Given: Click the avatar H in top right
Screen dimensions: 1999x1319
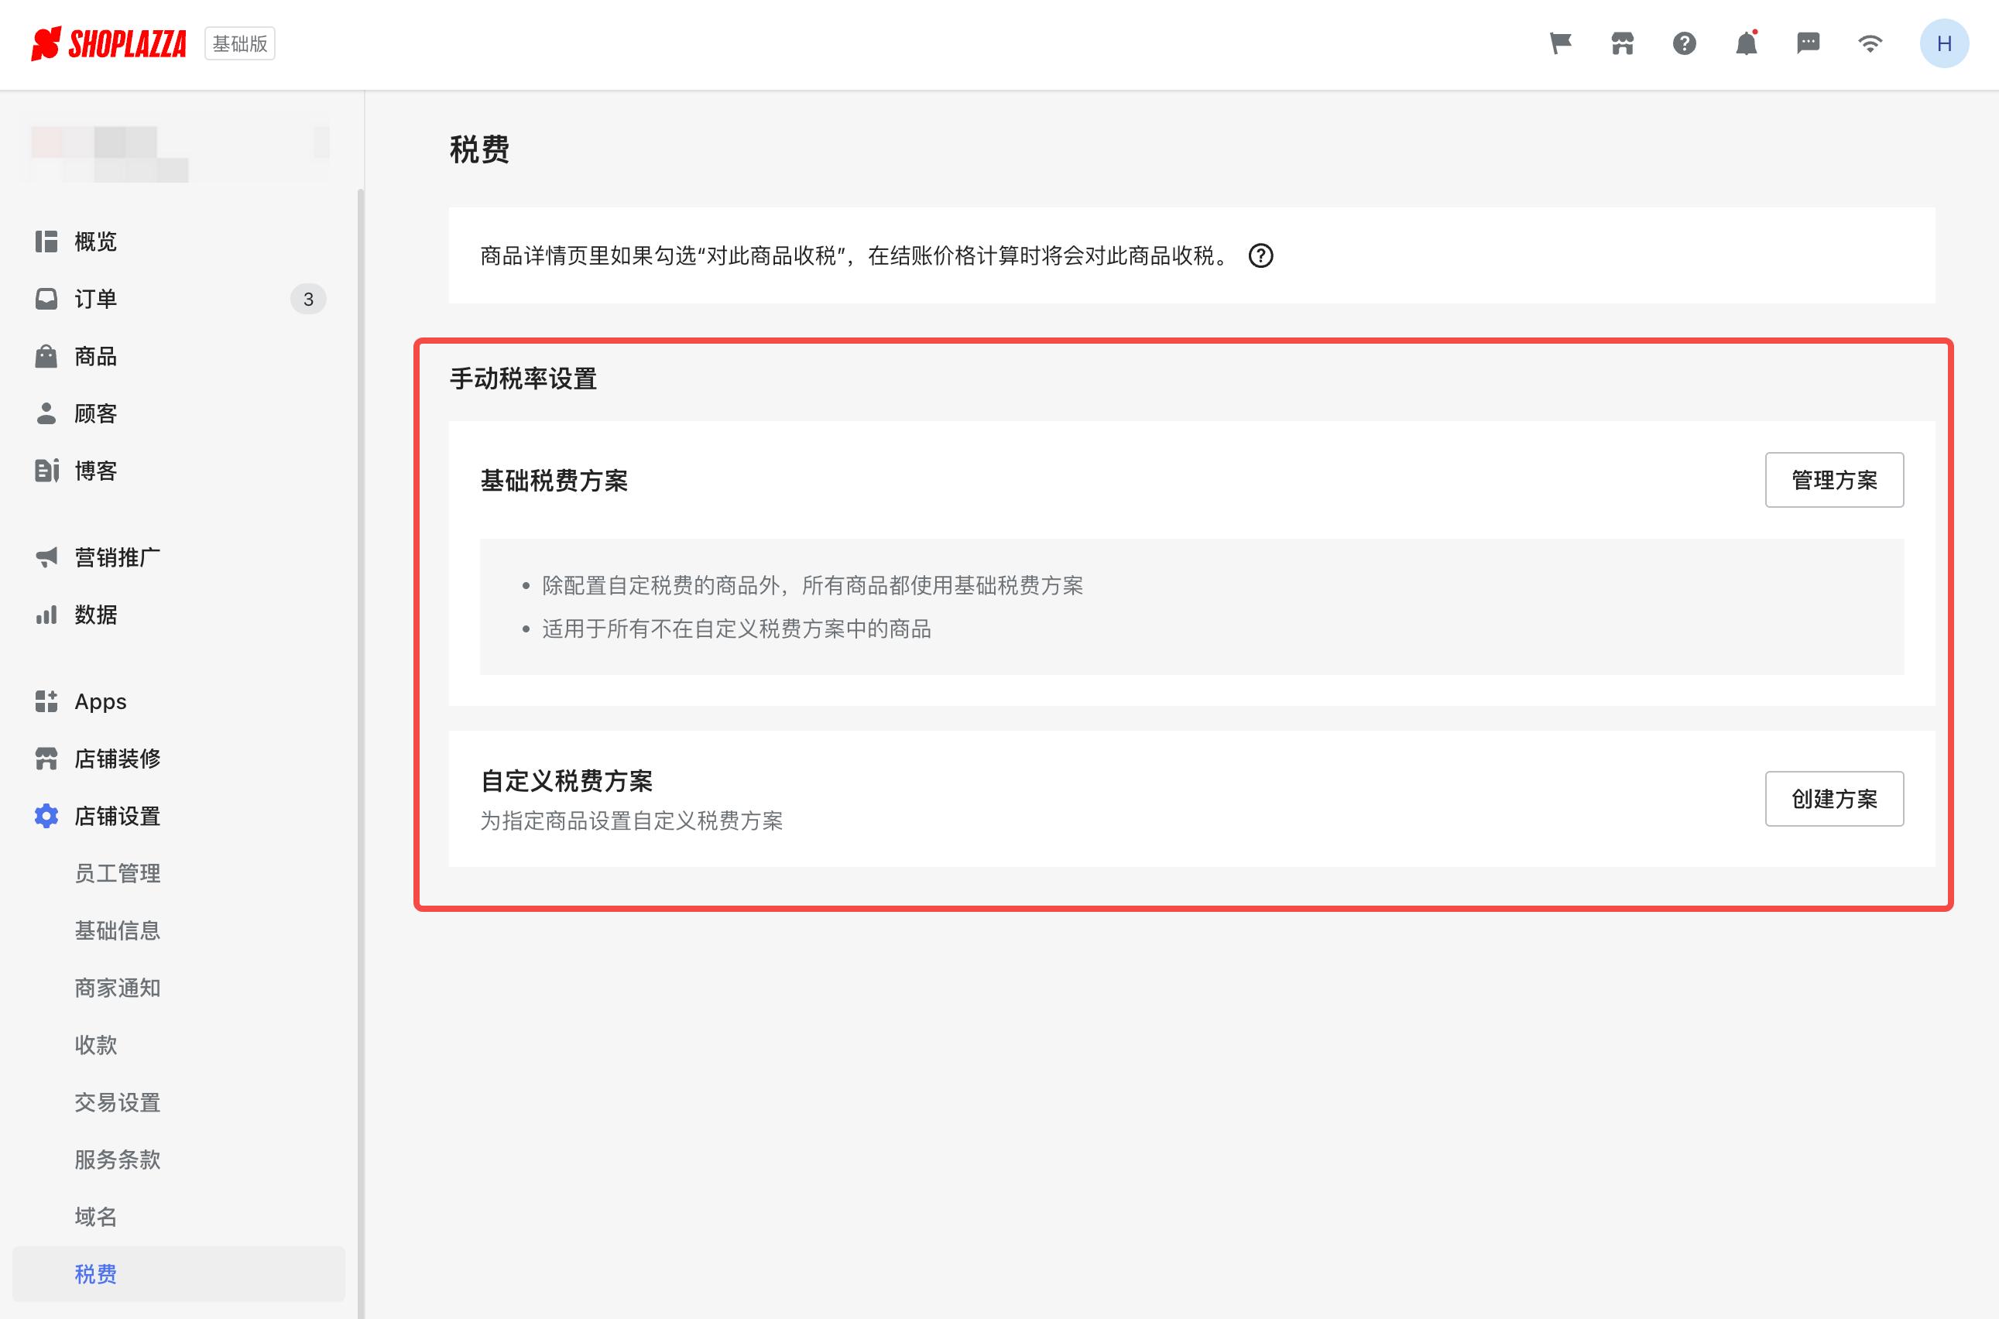Looking at the screenshot, I should (x=1944, y=43).
